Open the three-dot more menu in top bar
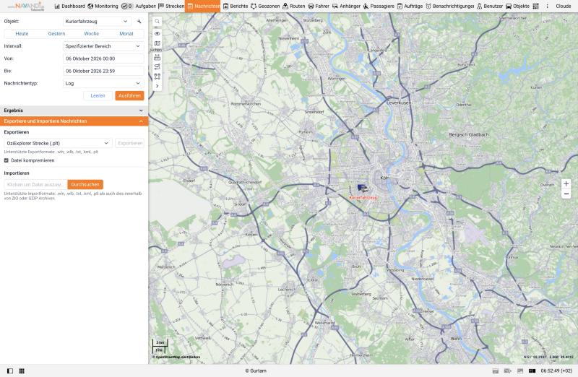Viewport: 578px width, 377px height. pyautogui.click(x=547, y=6)
